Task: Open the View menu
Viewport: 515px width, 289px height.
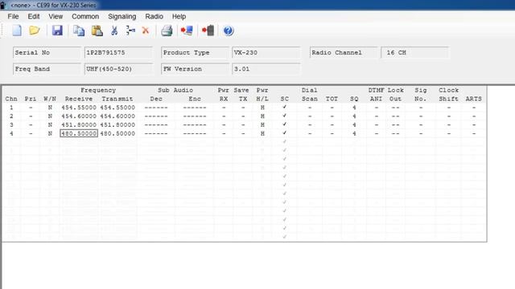Action: 56,16
